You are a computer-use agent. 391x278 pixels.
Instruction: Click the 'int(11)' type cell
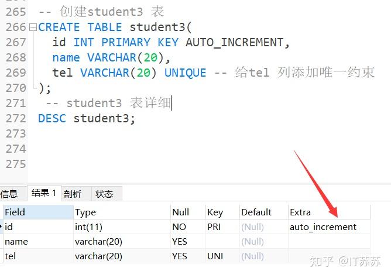coord(122,227)
